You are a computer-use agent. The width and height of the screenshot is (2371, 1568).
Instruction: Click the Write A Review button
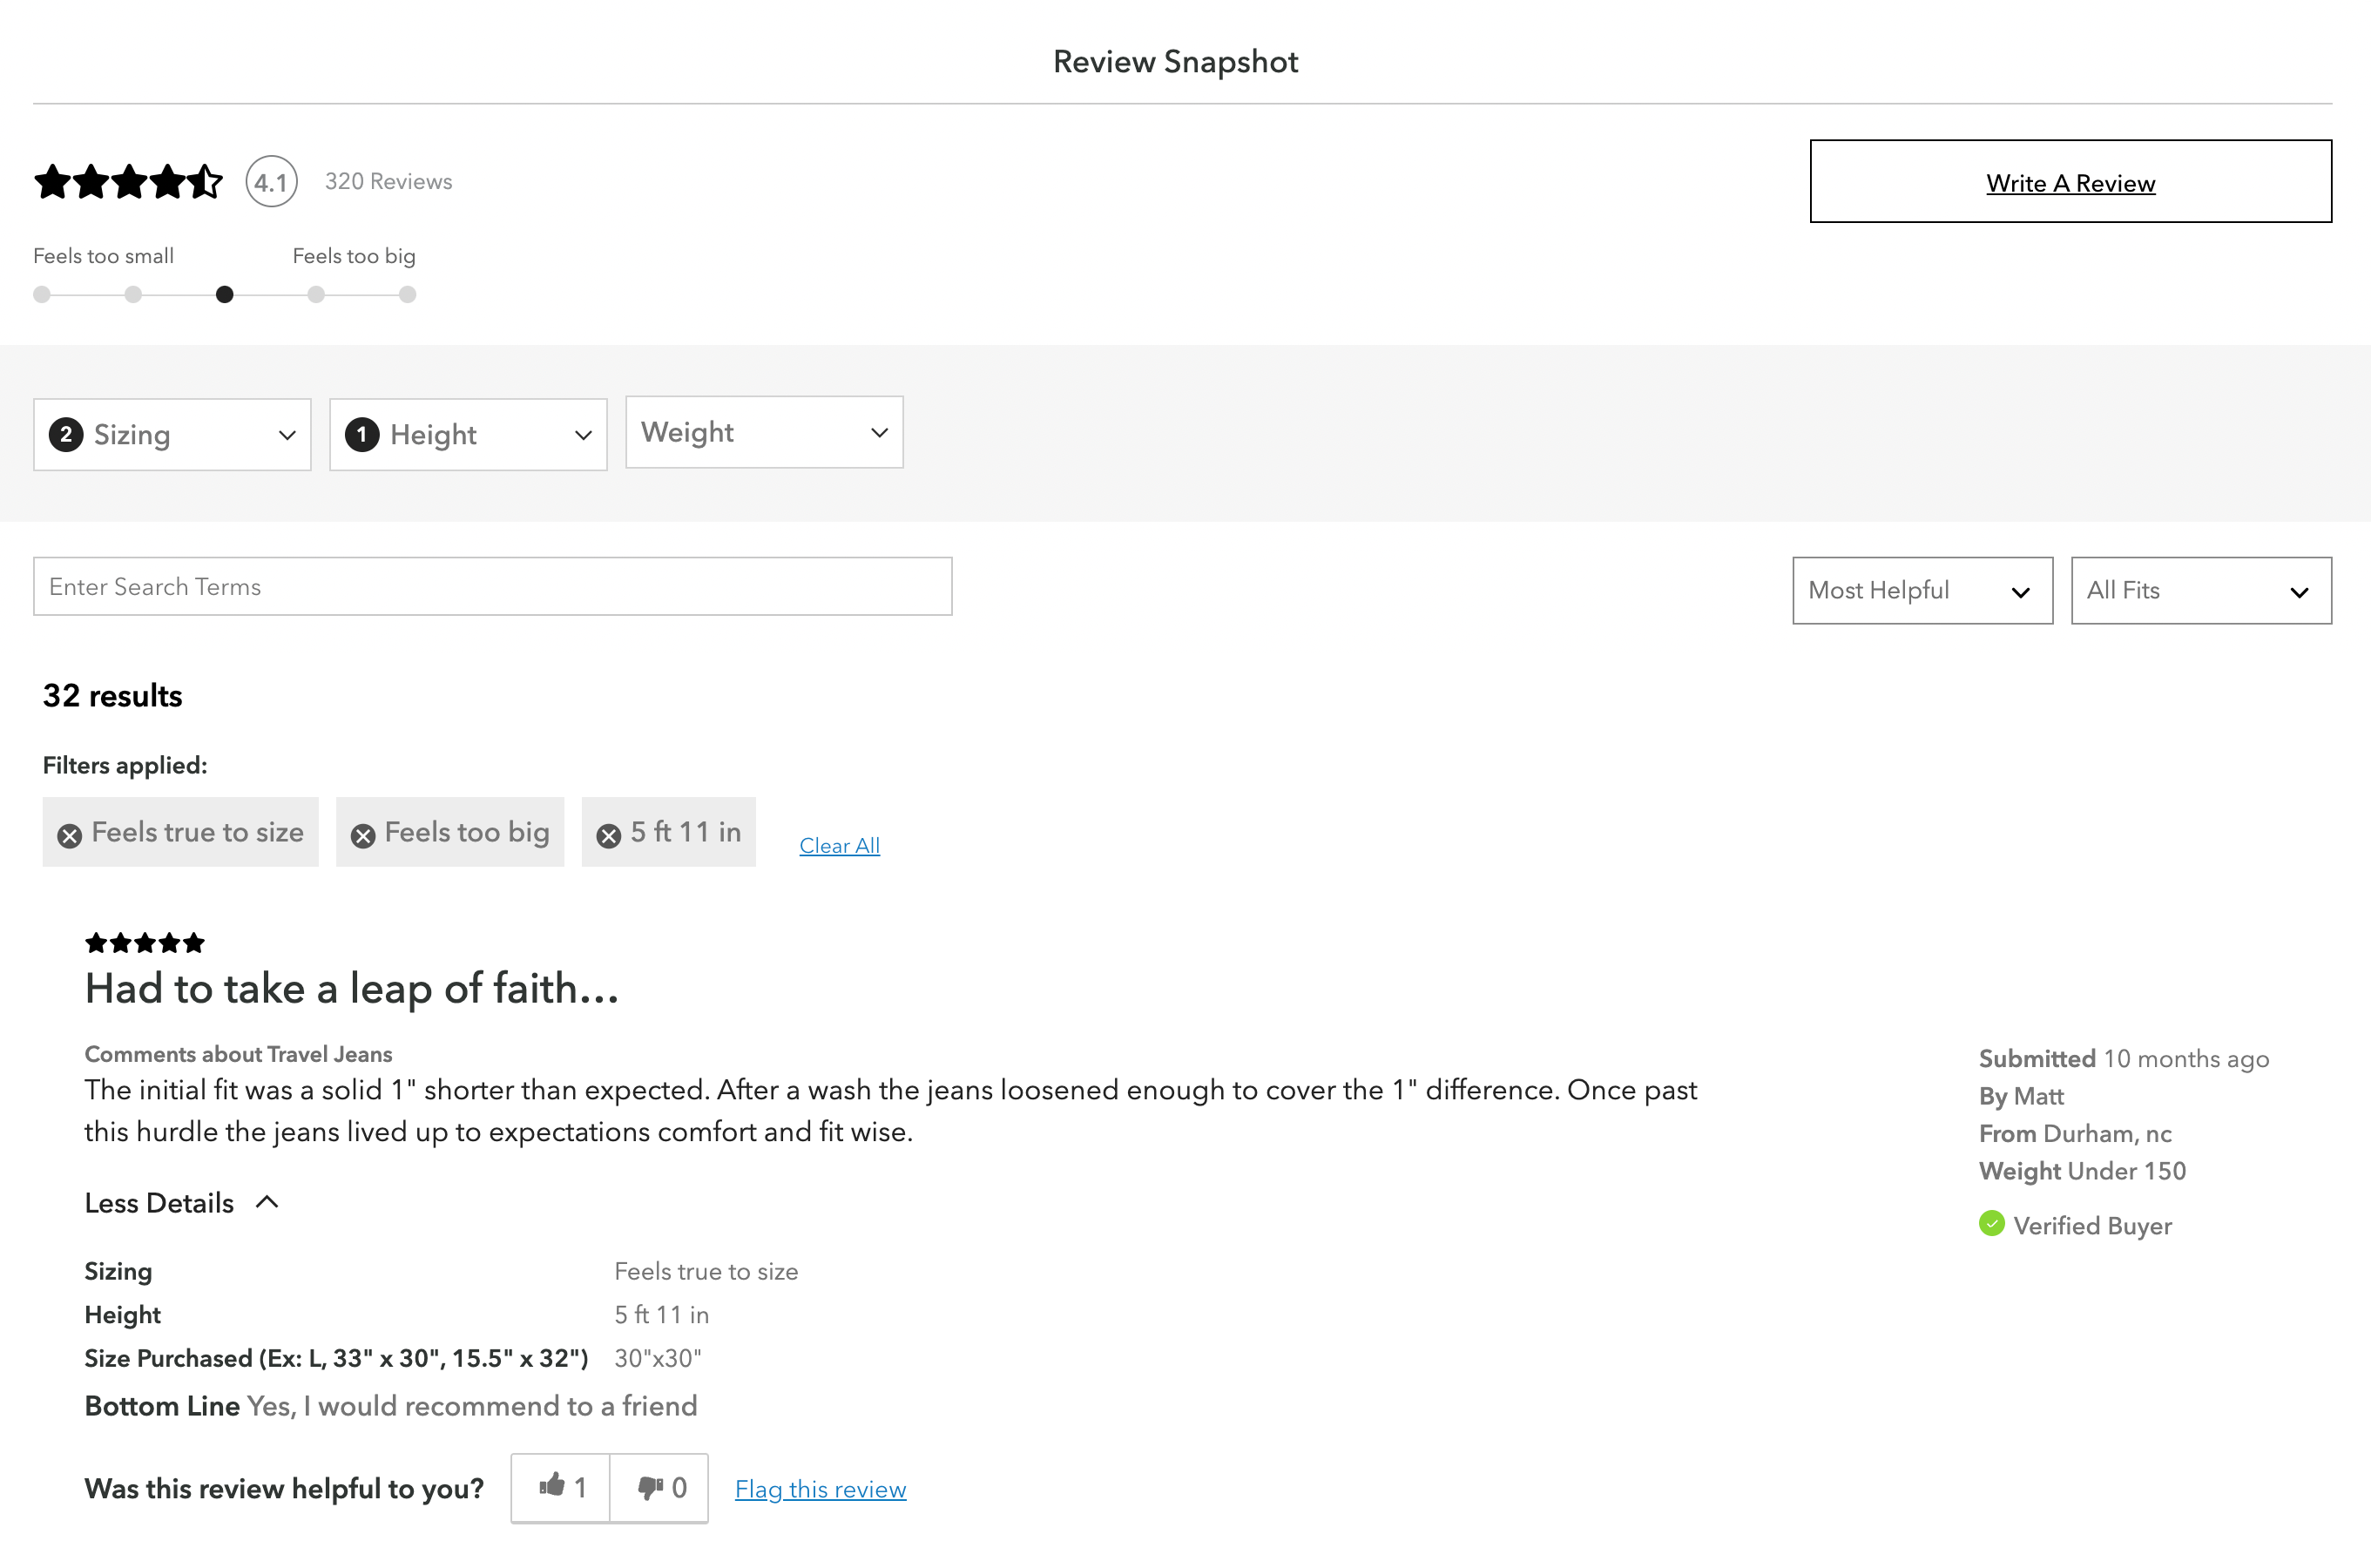pos(2070,182)
